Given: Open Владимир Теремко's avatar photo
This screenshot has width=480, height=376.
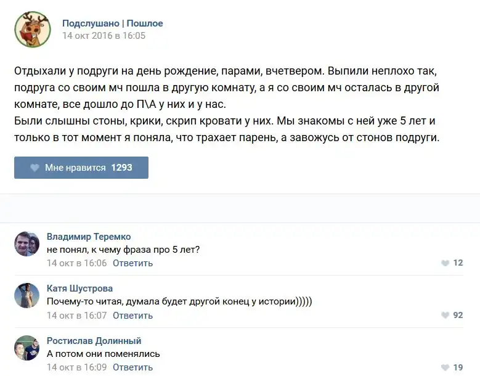Looking at the screenshot, I should pyautogui.click(x=27, y=245).
